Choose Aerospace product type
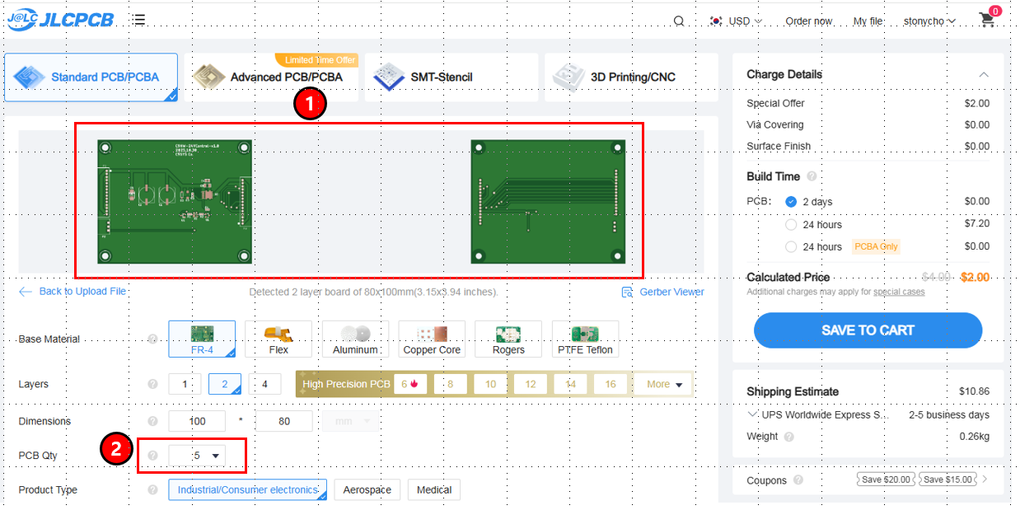 367,489
